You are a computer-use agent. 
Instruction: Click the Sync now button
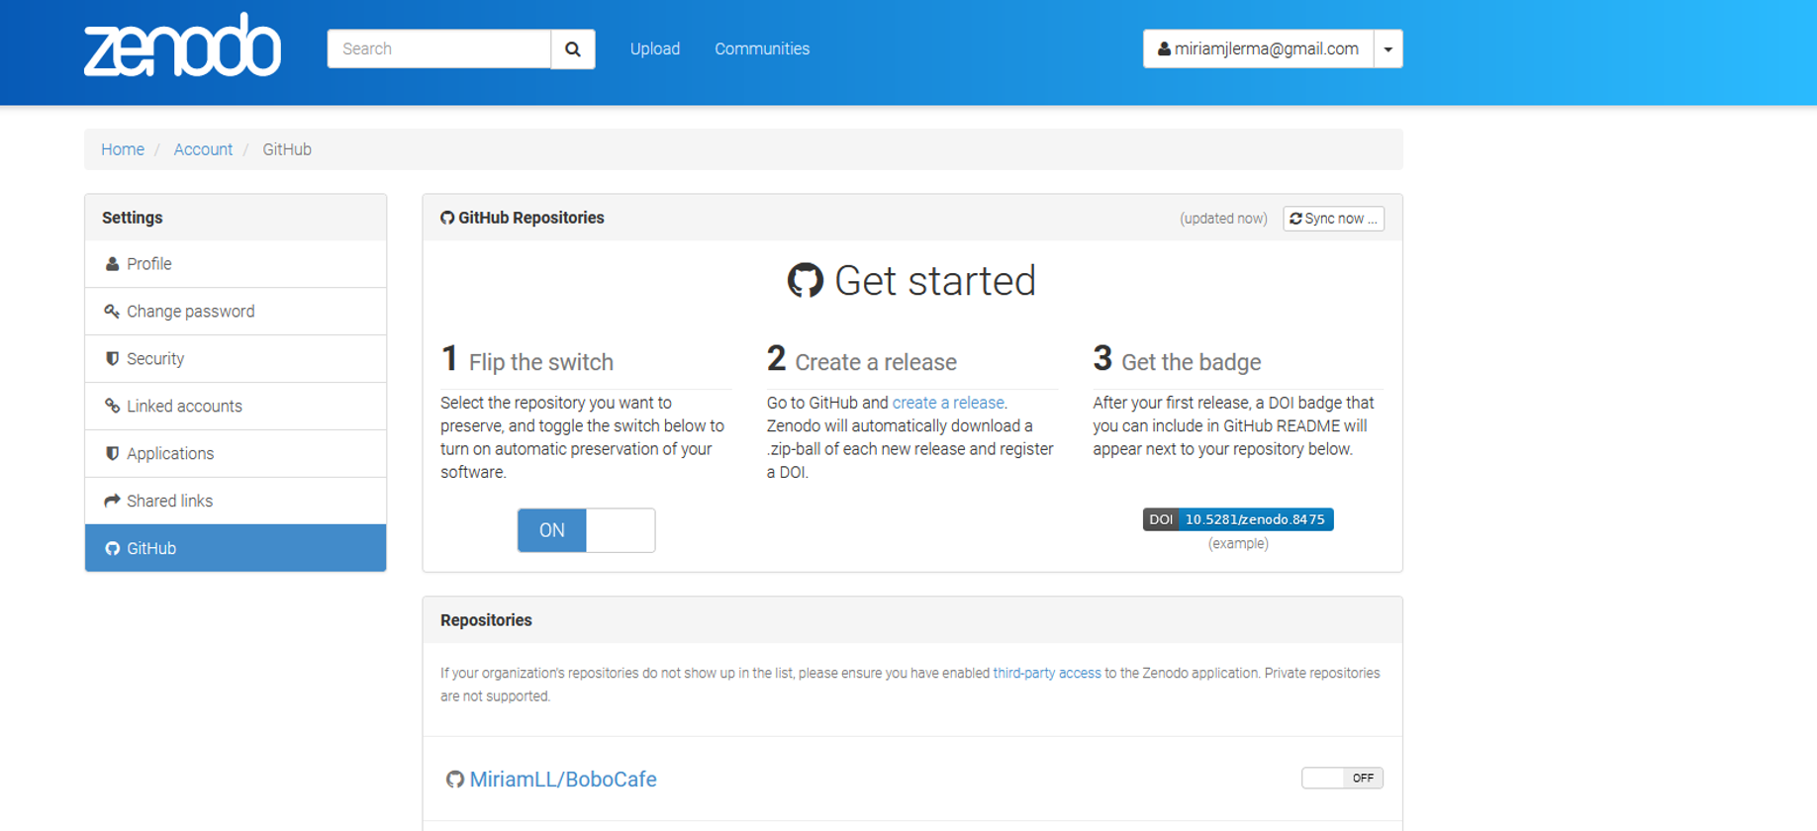point(1333,219)
